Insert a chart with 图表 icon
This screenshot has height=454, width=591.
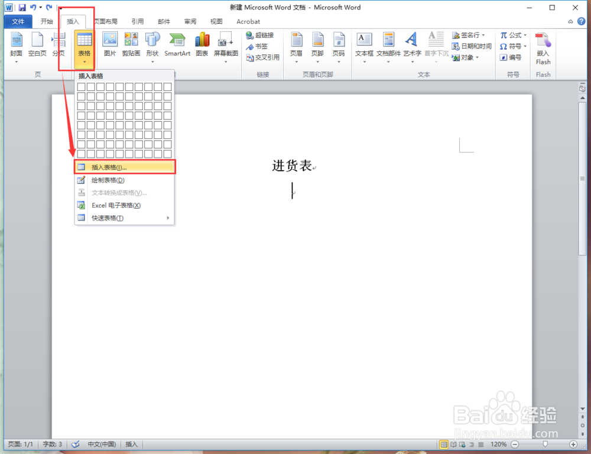click(x=202, y=44)
